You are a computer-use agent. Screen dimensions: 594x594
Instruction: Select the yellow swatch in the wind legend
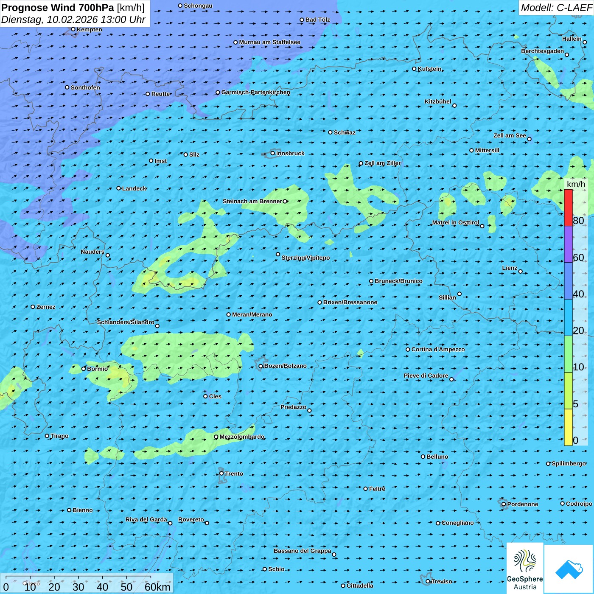coord(568,427)
